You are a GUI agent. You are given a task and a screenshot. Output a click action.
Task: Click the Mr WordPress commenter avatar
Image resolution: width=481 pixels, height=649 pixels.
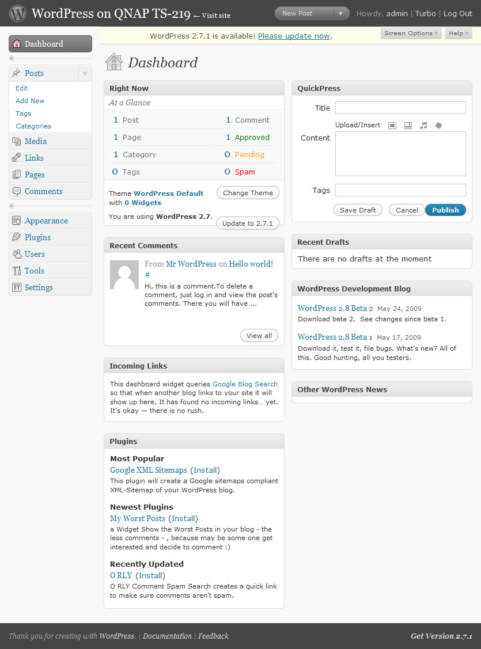pos(124,275)
